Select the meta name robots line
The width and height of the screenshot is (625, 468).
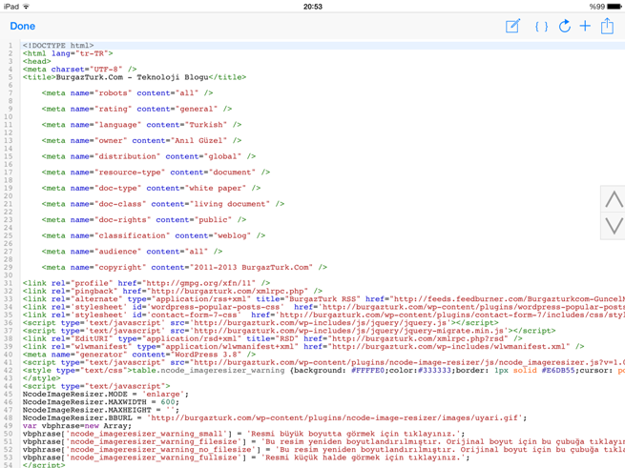pos(127,93)
